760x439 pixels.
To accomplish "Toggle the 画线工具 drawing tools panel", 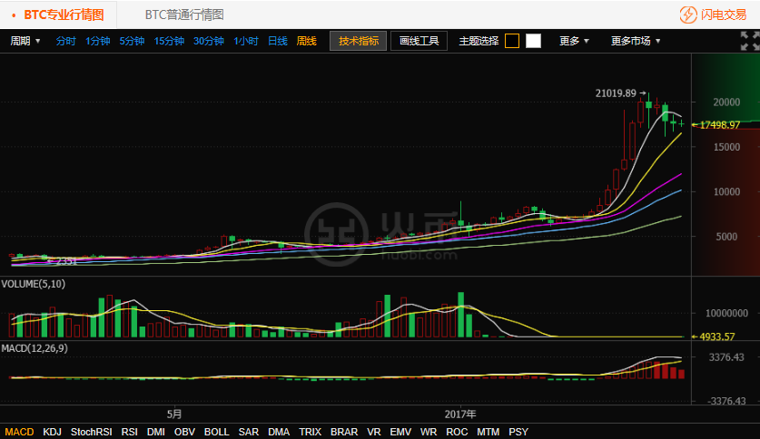I will click(419, 41).
